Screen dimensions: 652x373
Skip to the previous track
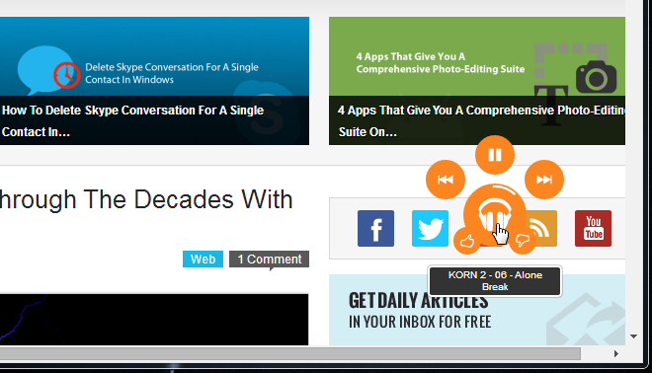coord(446,180)
